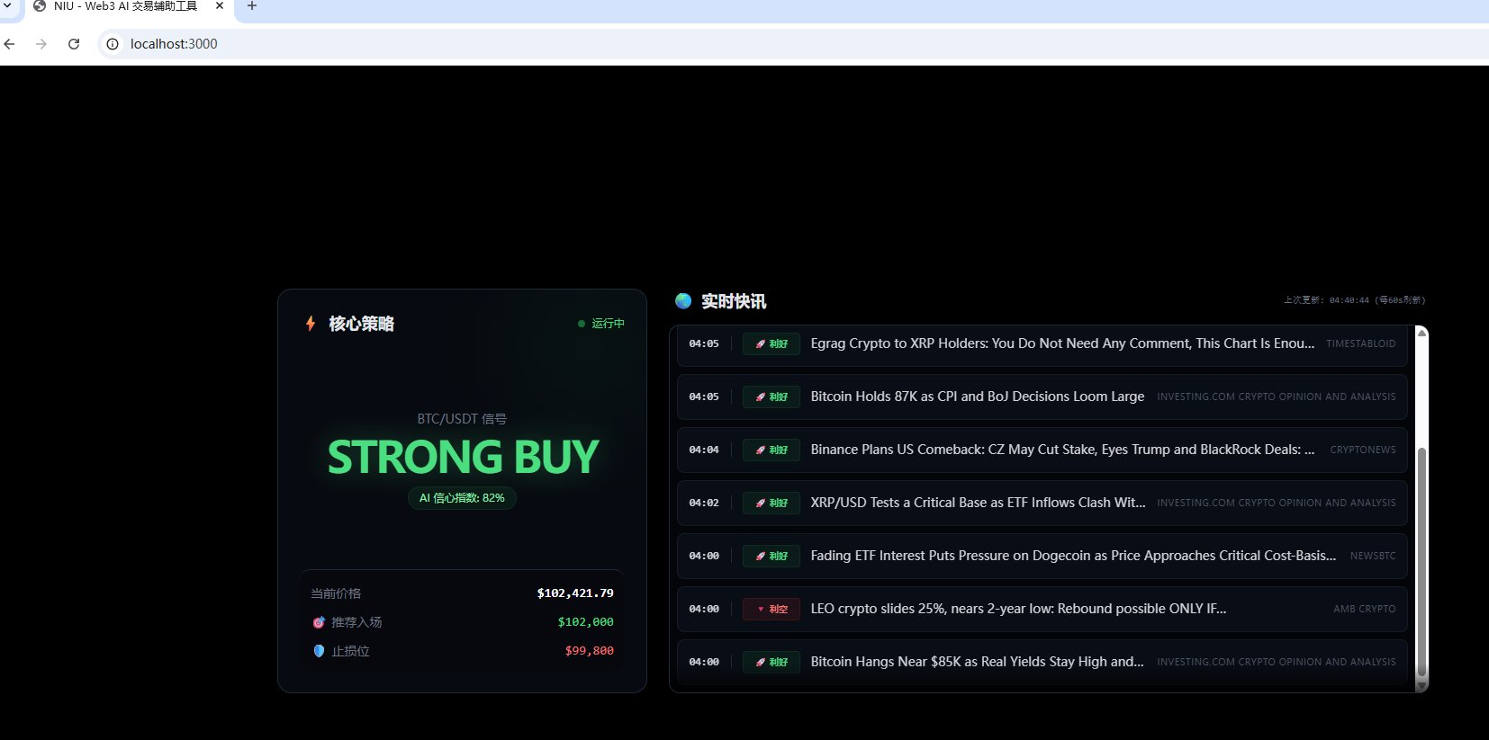Expand the tab search dropdown arrow
This screenshot has width=1489, height=740.
[x=6, y=5]
